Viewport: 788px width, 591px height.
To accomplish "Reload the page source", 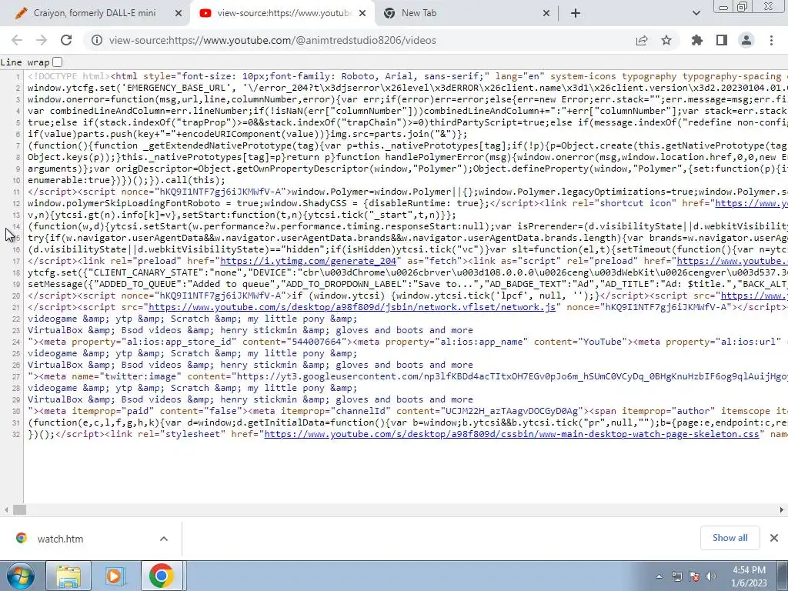I will (66, 40).
